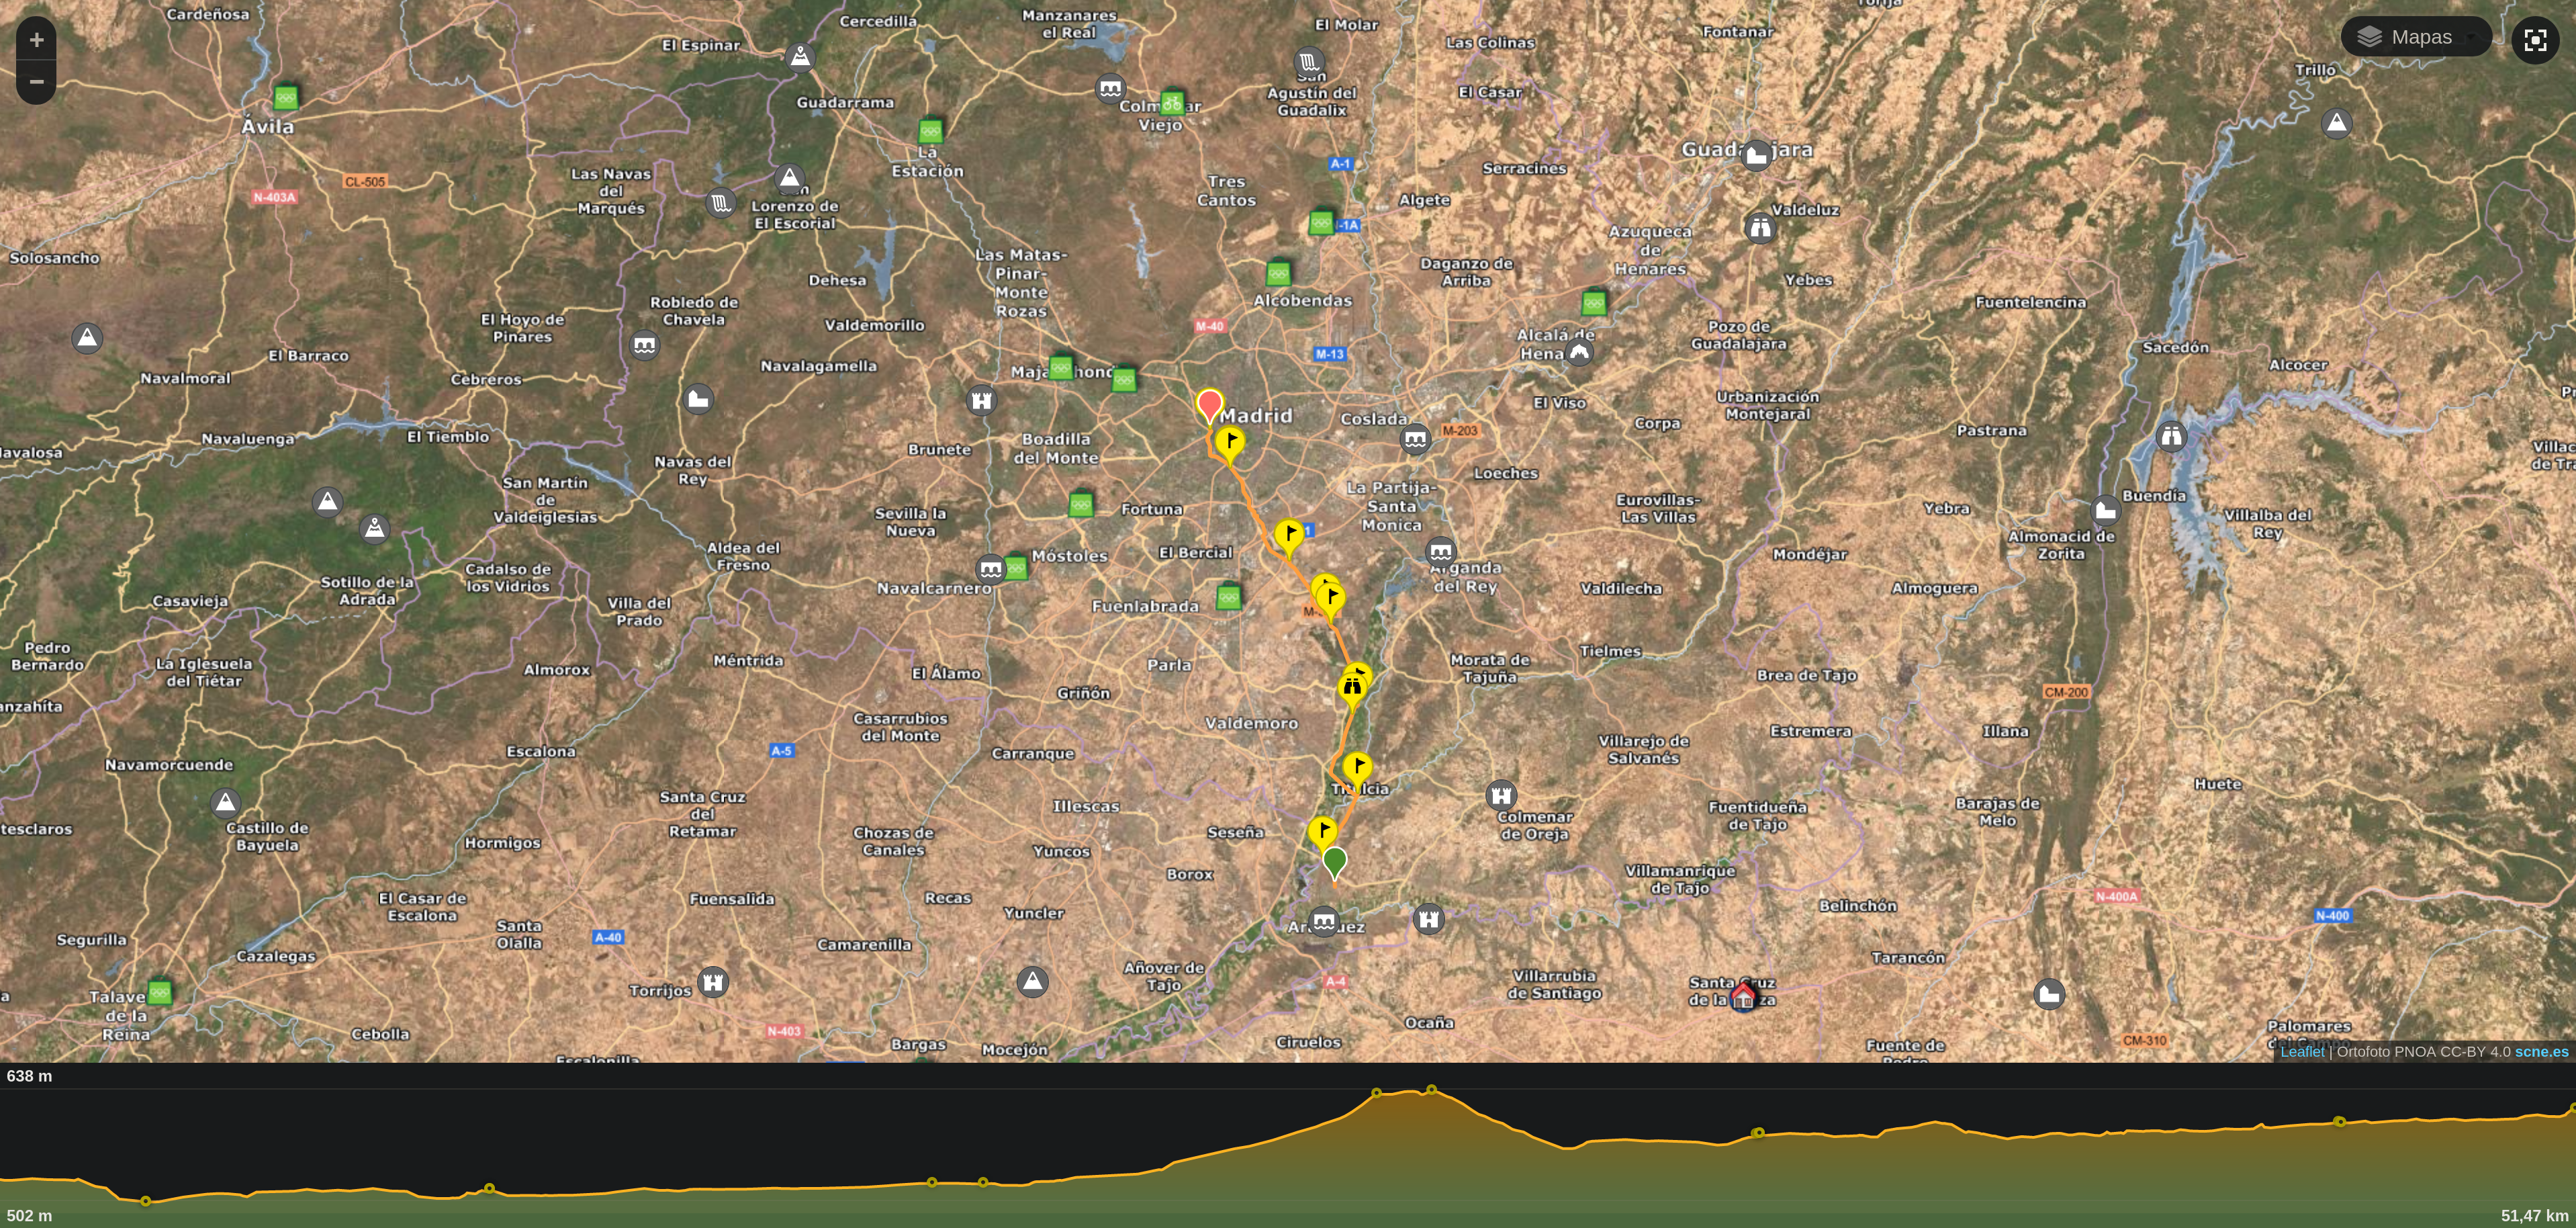This screenshot has width=2576, height=1228.
Task: Toggle fullscreen map view
Action: (2534, 40)
